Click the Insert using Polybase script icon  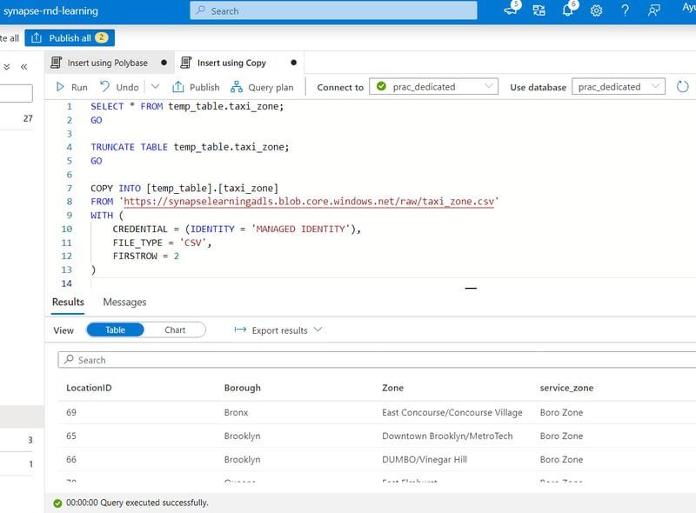pos(56,63)
